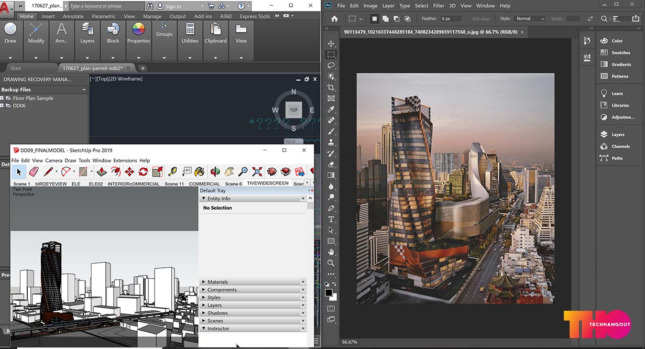Click the Photoshop search magnifier icon
This screenshot has height=349, width=645.
click(x=604, y=19)
